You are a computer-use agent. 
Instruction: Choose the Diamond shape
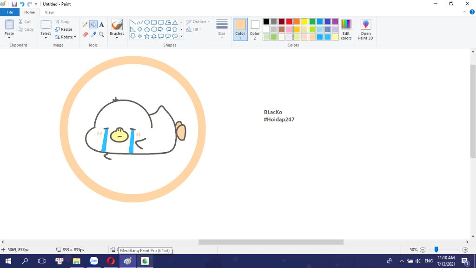(139, 29)
